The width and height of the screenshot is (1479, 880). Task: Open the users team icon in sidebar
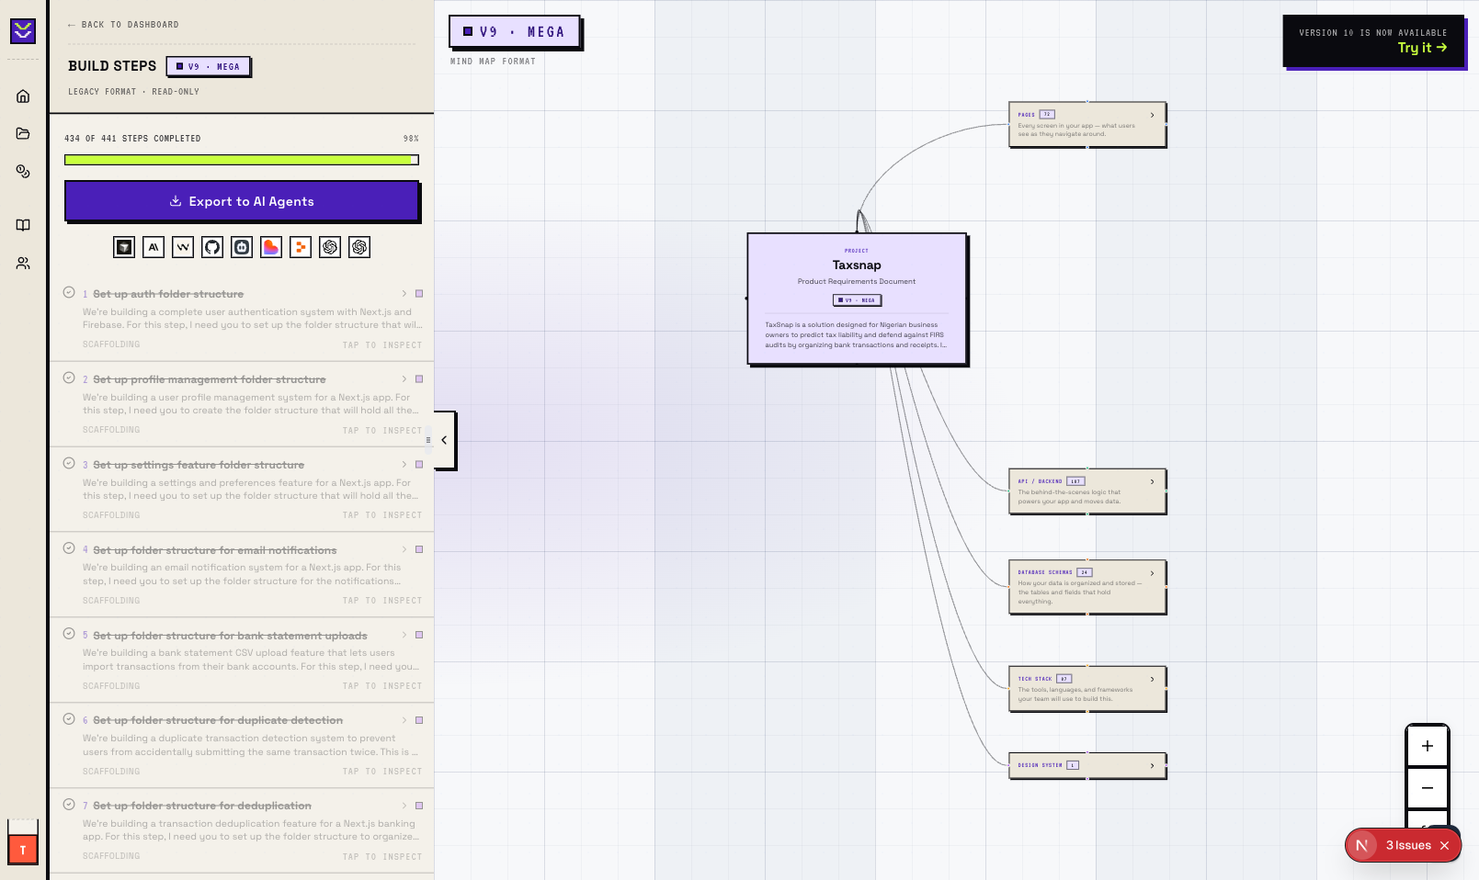[23, 264]
